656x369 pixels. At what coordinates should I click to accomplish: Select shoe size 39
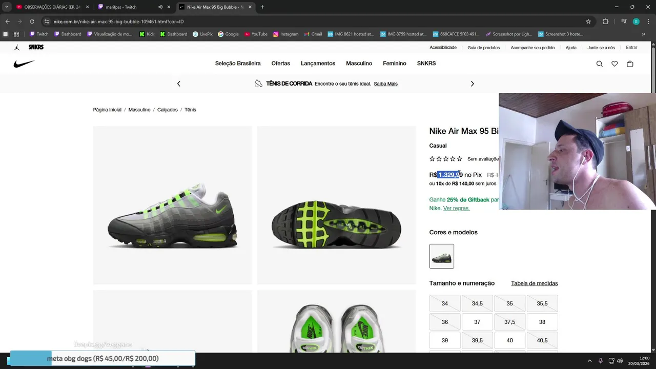(445, 340)
